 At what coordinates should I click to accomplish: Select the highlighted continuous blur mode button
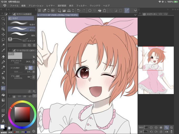tap(31, 68)
